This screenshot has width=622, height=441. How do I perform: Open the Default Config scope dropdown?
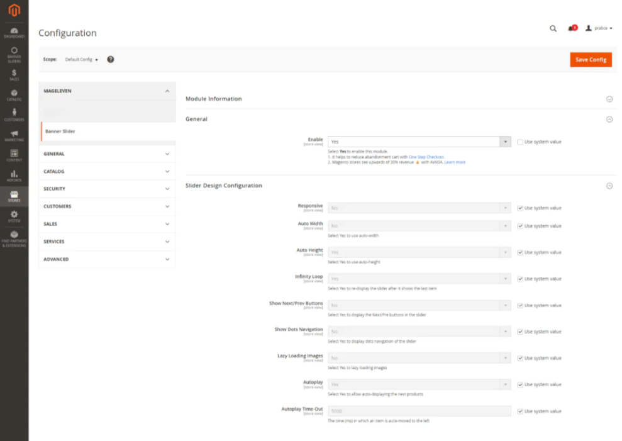point(82,60)
